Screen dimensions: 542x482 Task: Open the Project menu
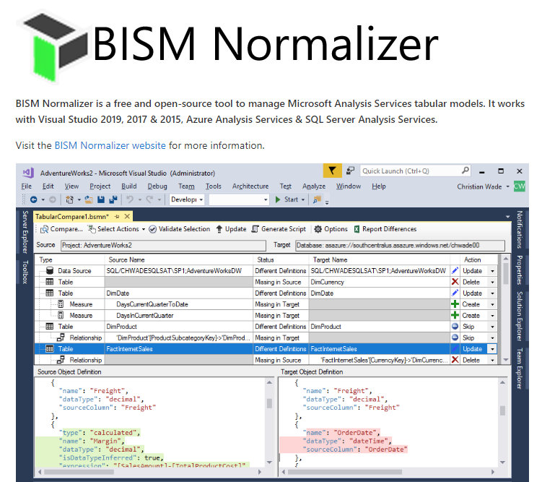pyautogui.click(x=100, y=186)
